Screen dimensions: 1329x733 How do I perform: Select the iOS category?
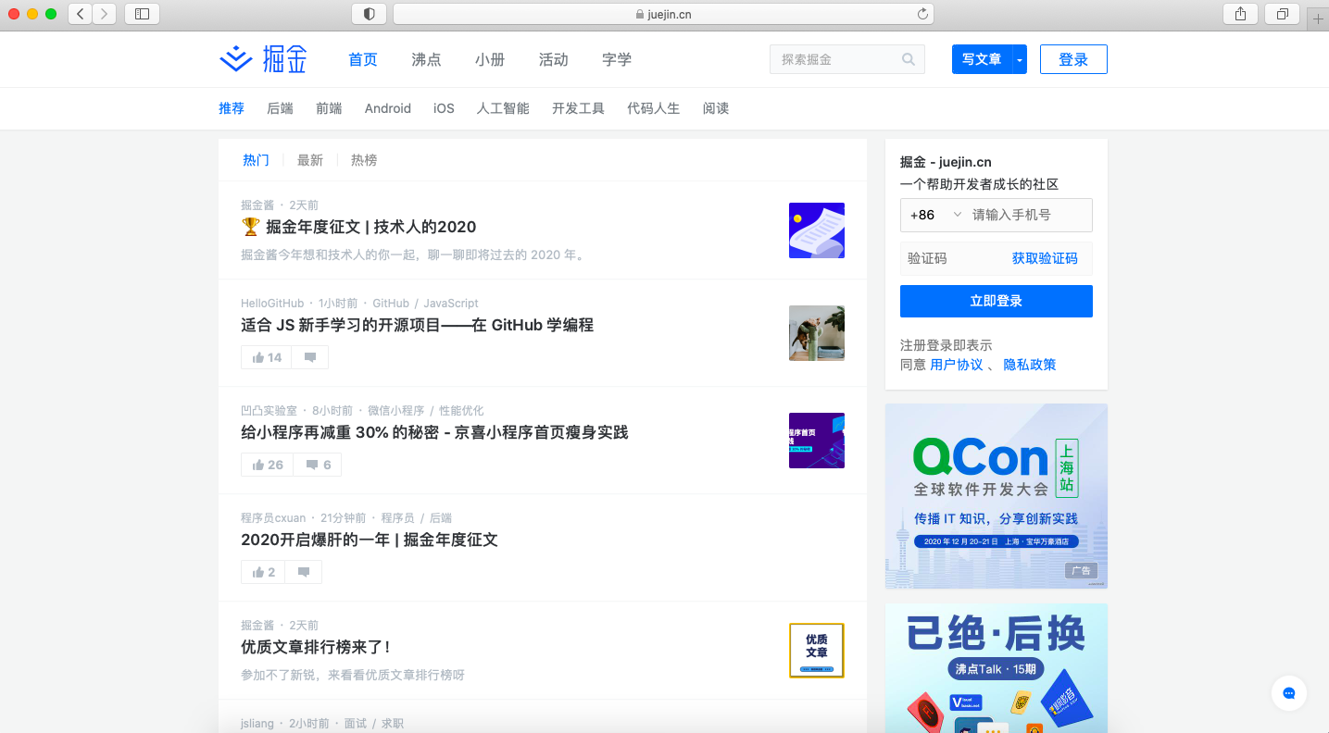click(444, 108)
